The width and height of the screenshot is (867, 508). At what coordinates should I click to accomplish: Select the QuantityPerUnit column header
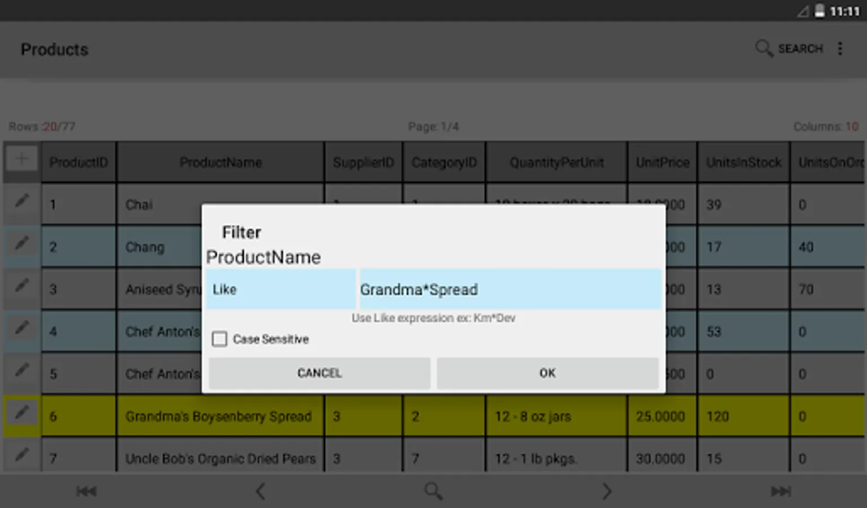pyautogui.click(x=557, y=163)
